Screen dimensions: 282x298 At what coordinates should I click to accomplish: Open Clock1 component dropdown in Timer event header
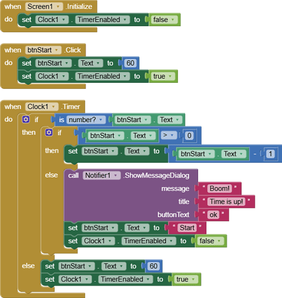pos(42,107)
